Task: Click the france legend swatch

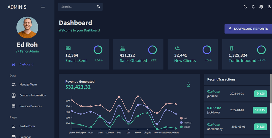Action: point(181,122)
